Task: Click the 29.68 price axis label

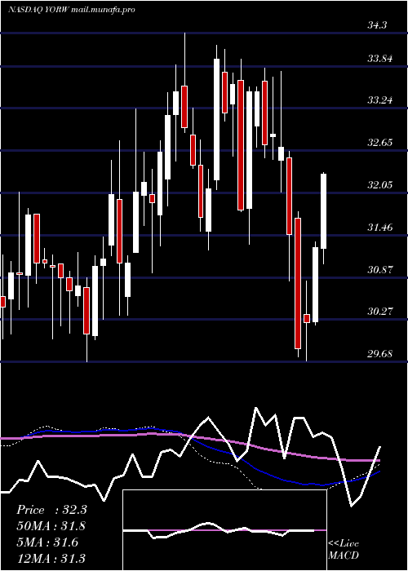Action: coord(380,353)
